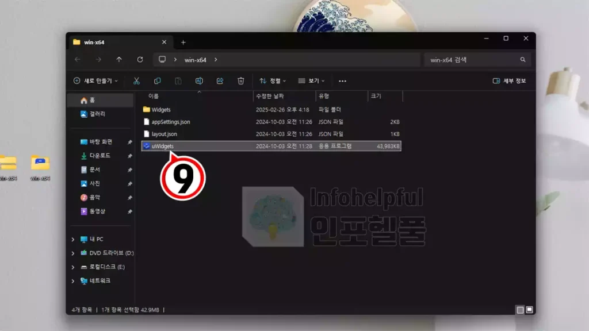The height and width of the screenshot is (331, 589).
Task: Open a new tab with plus button
Action: point(183,43)
